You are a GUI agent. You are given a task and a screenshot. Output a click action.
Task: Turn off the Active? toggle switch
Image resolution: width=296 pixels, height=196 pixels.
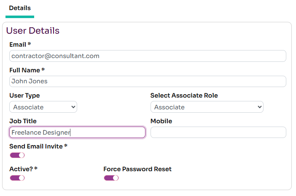pyautogui.click(x=17, y=178)
